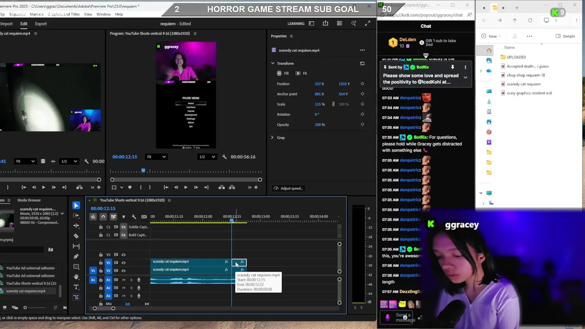Click Details button in File Explorer
The image size is (585, 329).
[x=565, y=36]
